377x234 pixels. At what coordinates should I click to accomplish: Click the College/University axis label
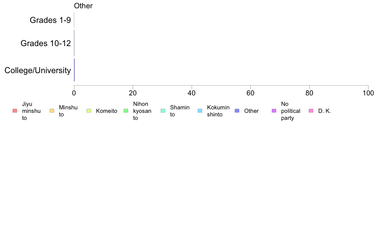pos(38,70)
